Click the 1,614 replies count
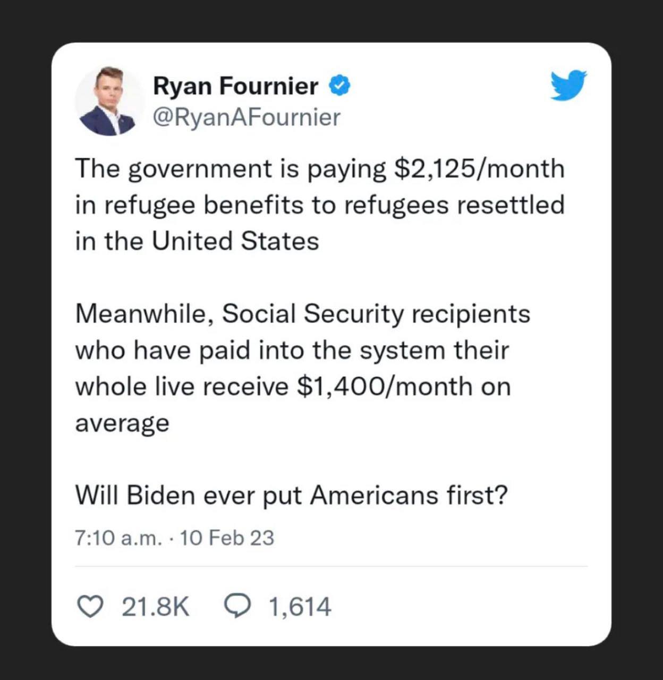Image resolution: width=663 pixels, height=680 pixels. click(300, 607)
